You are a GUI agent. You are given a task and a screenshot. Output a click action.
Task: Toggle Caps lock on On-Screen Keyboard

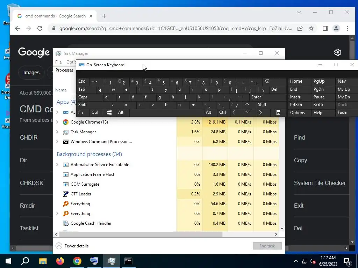(88, 97)
